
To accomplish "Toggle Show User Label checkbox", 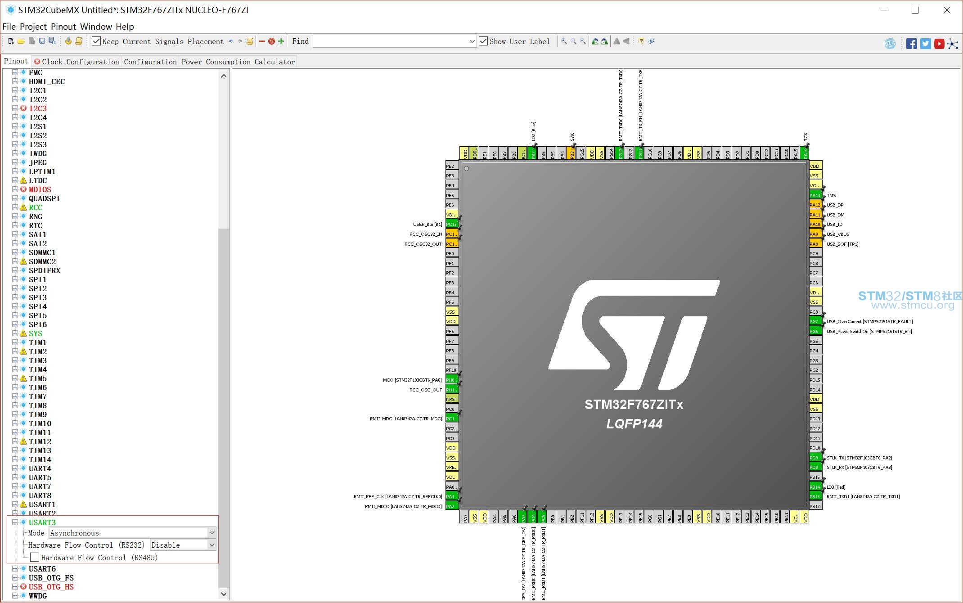I will pyautogui.click(x=483, y=41).
